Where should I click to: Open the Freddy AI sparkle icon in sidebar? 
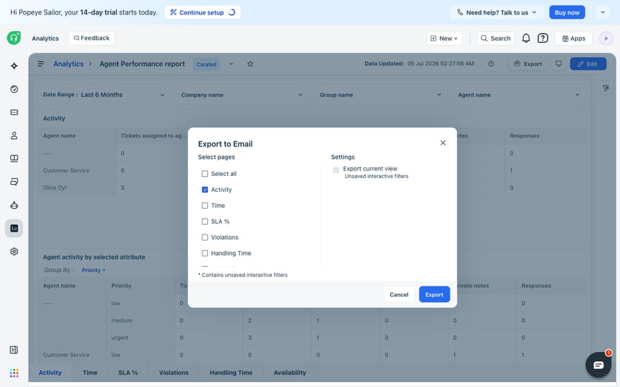pos(14,66)
